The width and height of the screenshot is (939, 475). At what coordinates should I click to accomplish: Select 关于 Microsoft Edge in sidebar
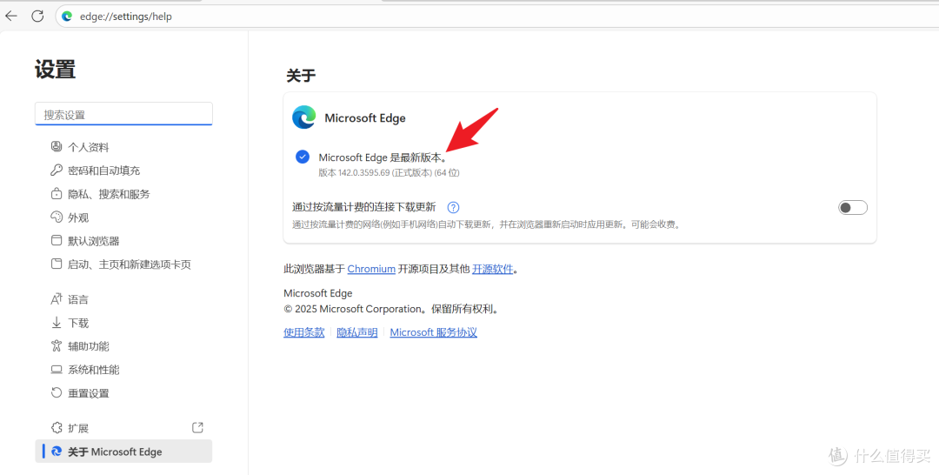point(124,451)
